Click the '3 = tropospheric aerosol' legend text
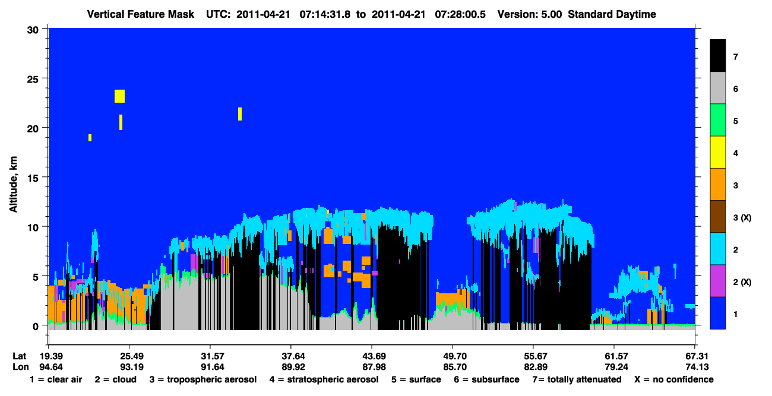The height and width of the screenshot is (396, 772). pos(203,379)
